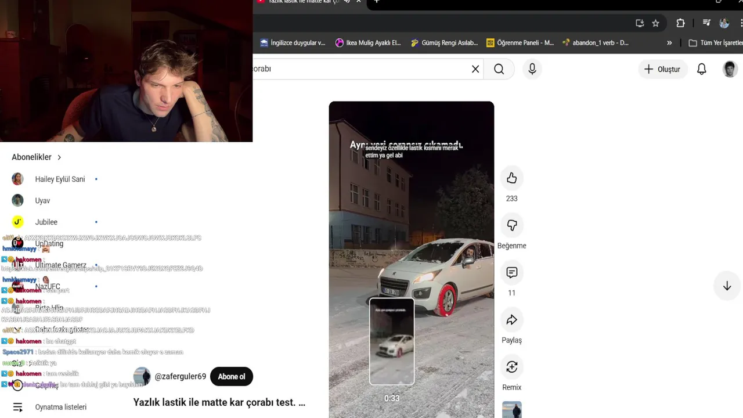Close the current YouTube tab
This screenshot has width=743, height=418.
point(359,2)
